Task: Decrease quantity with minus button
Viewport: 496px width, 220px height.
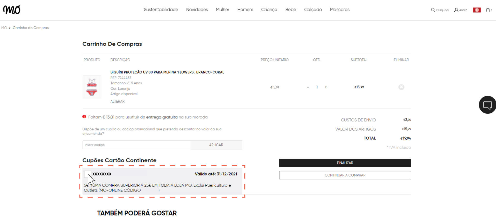Action: [308, 87]
